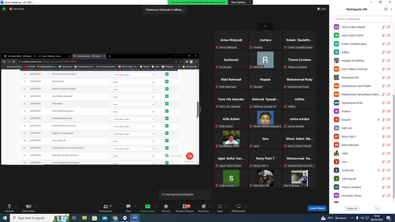395x222 pixels.
Task: Toggle the Participants panel button
Action: [106, 207]
